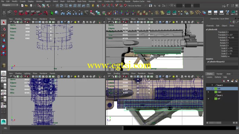Click the green color swatch of ref layer
Screen dimensions: 239x134
[x=216, y=99]
